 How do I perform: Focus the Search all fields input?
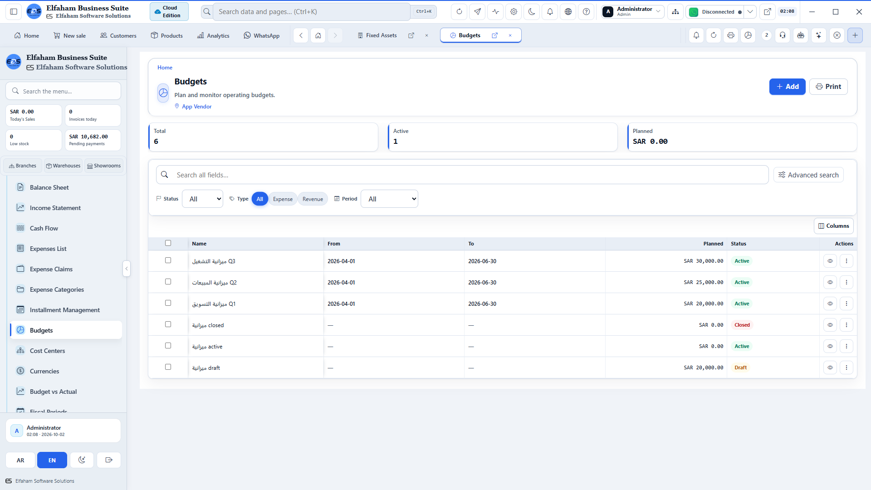(462, 175)
